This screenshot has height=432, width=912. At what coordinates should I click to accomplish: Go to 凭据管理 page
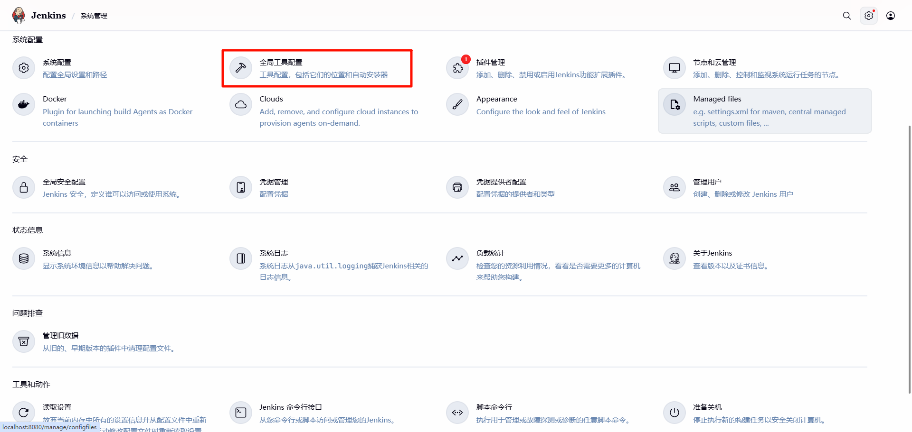coord(274,182)
